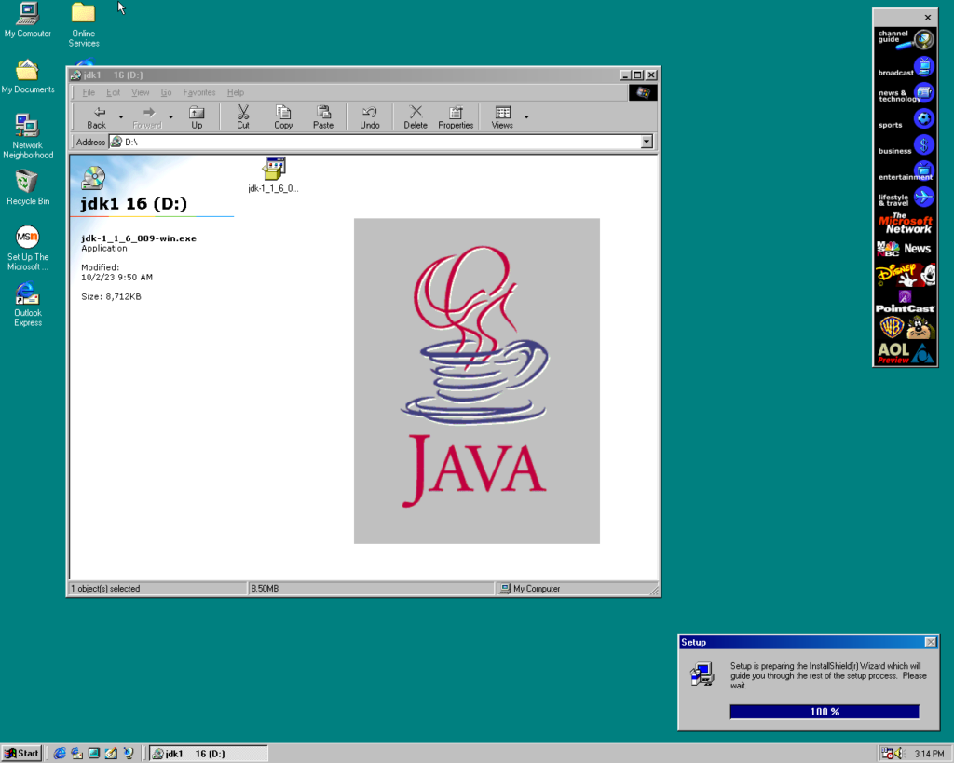The width and height of the screenshot is (954, 763).
Task: Click the Cut scissors icon
Action: pyautogui.click(x=243, y=112)
